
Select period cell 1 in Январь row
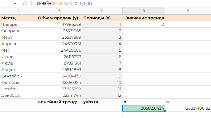coord(102,24)
